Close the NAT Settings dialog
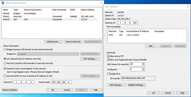This screenshot has height=97, width=191. (x=188, y=7)
